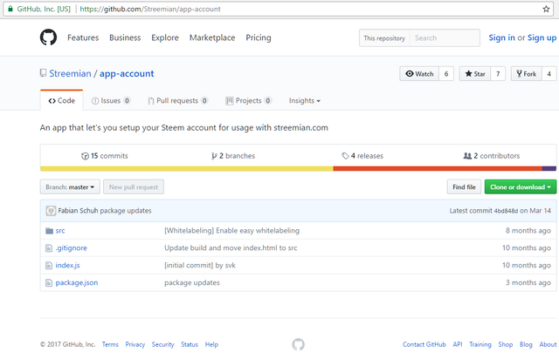Fork the app-account repository
Screen dimensions: 559x359
[x=527, y=74]
